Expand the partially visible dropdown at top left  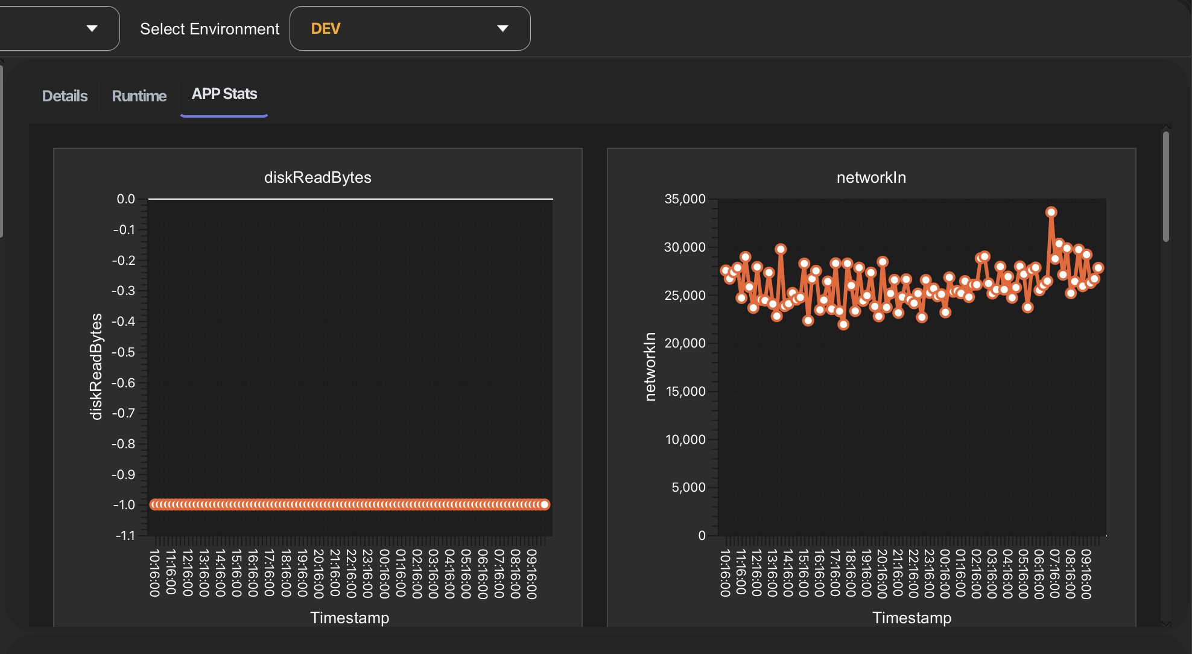(x=92, y=28)
